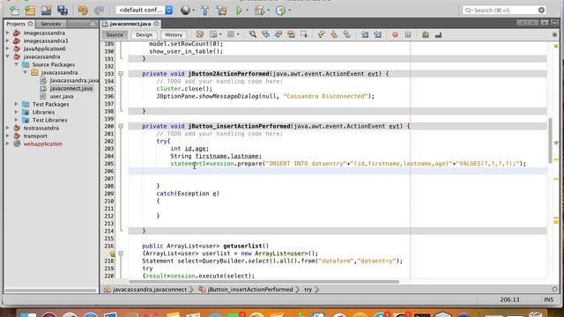Screen dimensions: 564x317
Task: Switch to the Services tab
Action: click(x=51, y=24)
